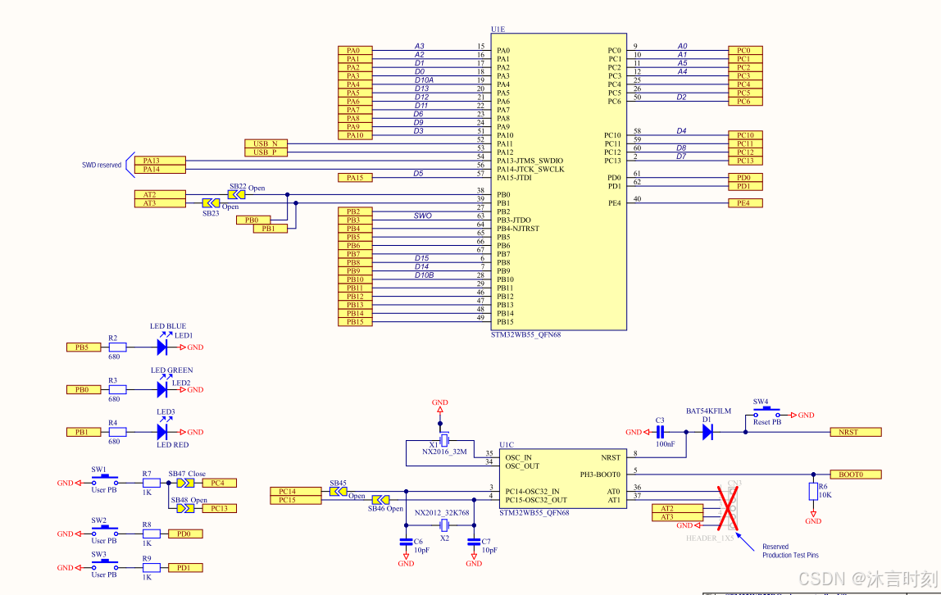
Task: Click the PE4 port label
Action: pyautogui.click(x=745, y=202)
